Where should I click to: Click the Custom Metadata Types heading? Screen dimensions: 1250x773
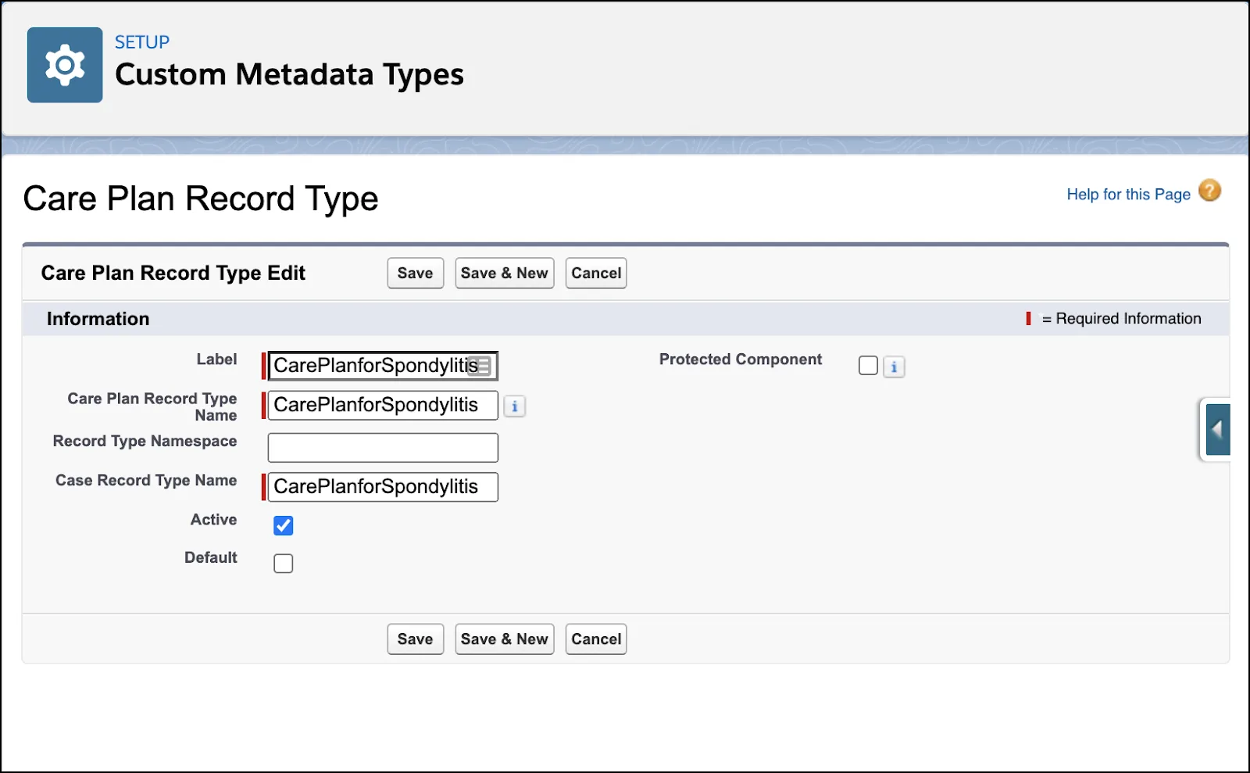pos(289,75)
